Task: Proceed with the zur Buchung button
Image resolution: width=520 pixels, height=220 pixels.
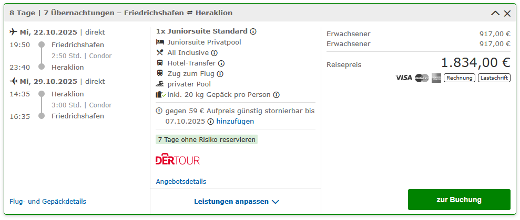Action: tap(459, 200)
